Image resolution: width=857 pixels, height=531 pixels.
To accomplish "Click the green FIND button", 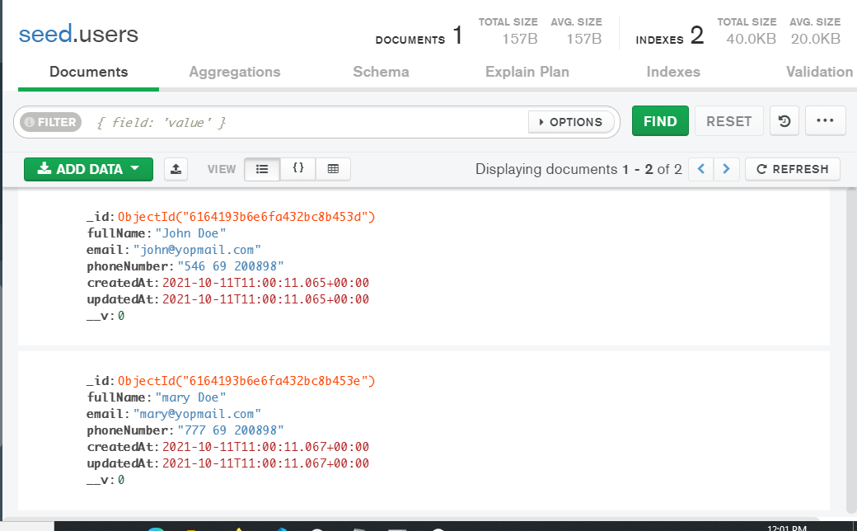I will [x=660, y=121].
